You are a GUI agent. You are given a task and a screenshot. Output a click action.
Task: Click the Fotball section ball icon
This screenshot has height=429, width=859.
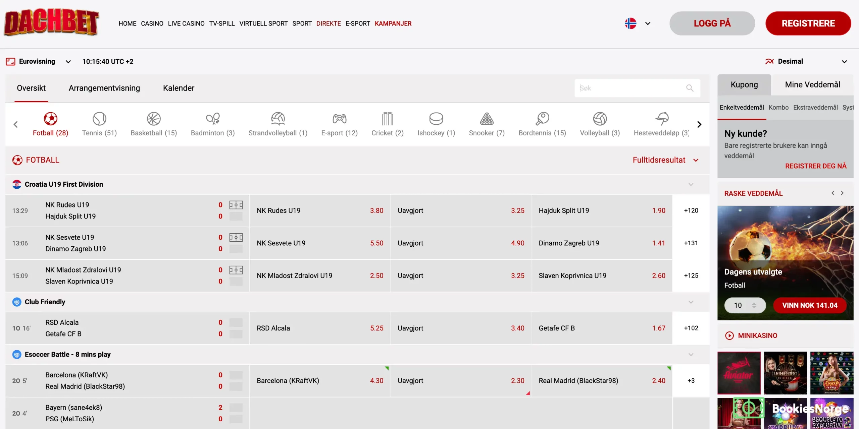(17, 160)
